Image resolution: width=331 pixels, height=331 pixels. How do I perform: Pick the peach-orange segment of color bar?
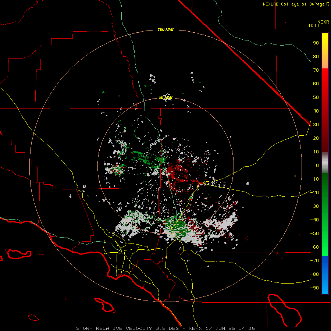pos(325,63)
